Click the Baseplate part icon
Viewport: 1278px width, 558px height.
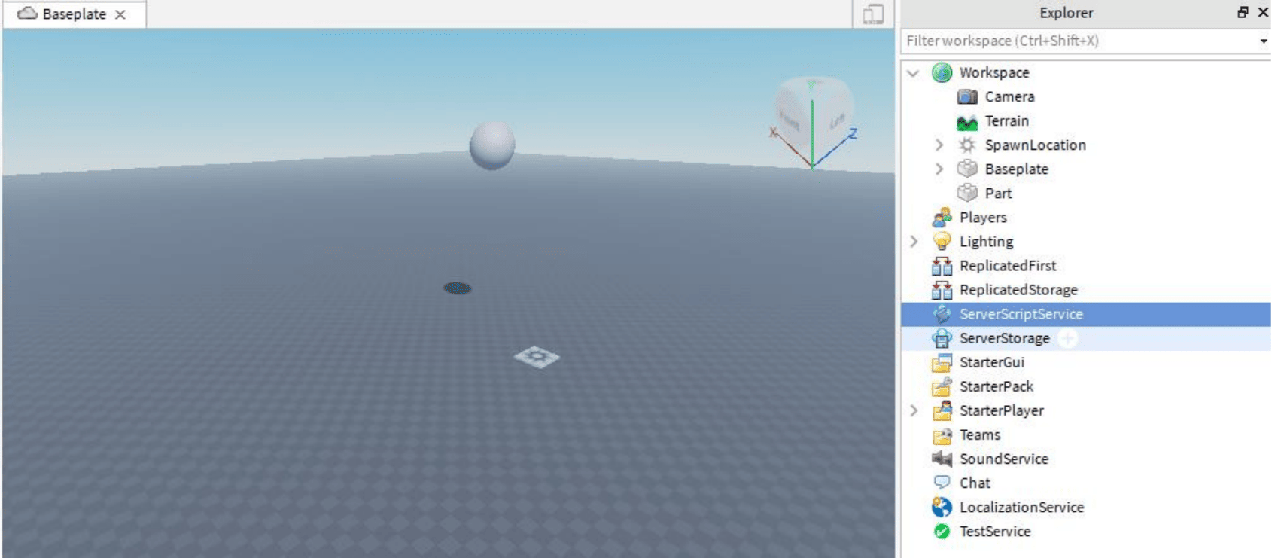coord(967,169)
